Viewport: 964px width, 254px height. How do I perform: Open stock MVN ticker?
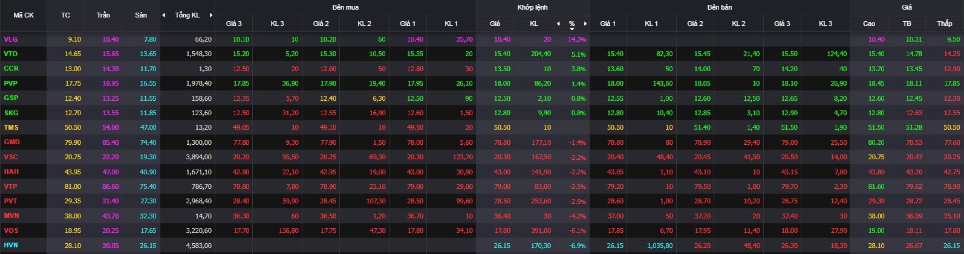[11, 216]
